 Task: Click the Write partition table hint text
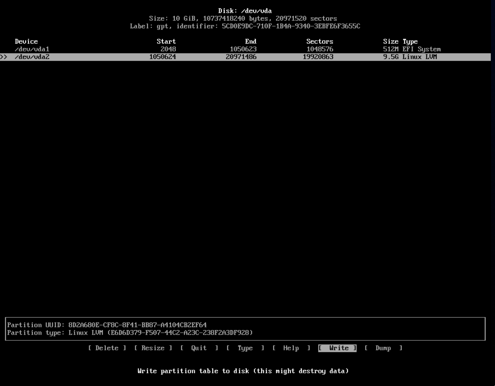click(243, 371)
